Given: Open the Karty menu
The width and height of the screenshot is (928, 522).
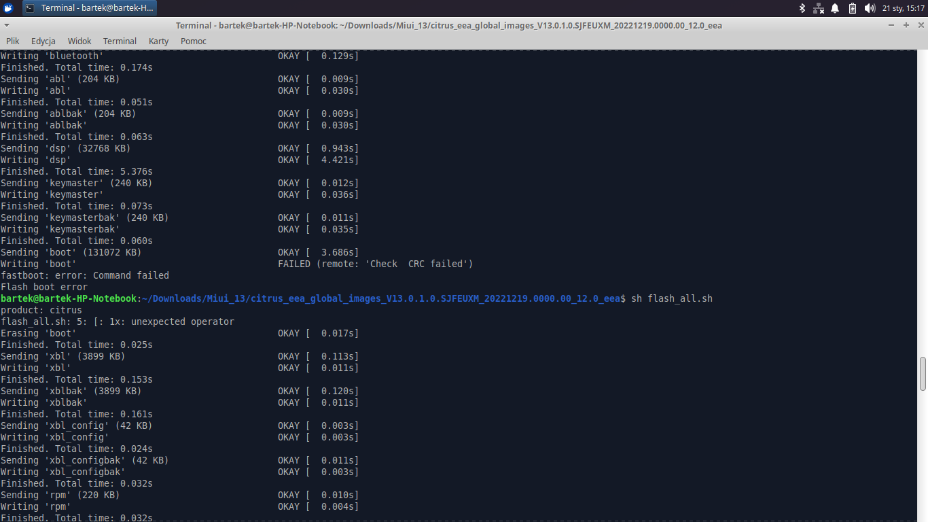Looking at the screenshot, I should point(158,41).
